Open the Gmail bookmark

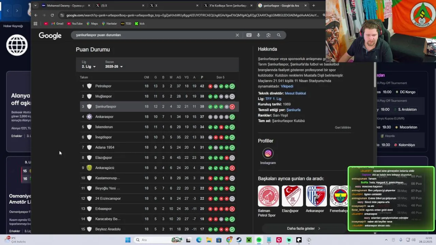57,24
